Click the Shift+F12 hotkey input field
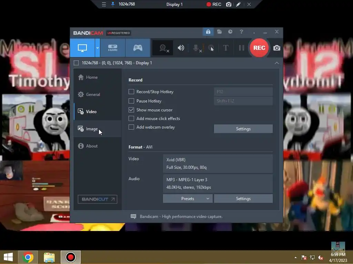Viewport: 353px width, 264px height. (243, 101)
